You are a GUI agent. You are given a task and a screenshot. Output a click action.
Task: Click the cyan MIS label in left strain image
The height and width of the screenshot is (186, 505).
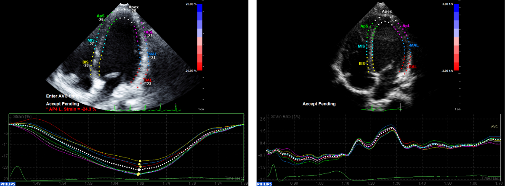tap(91, 40)
